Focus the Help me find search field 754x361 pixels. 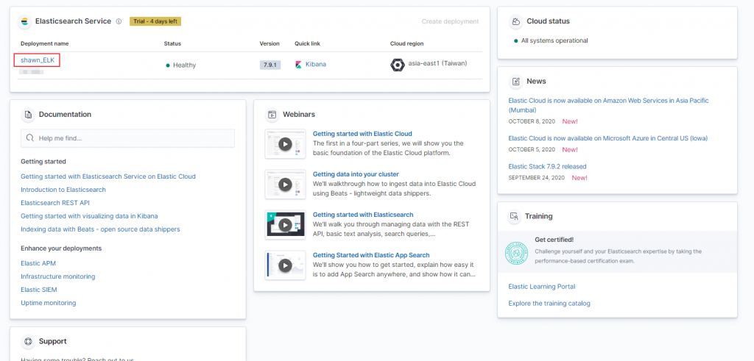pyautogui.click(x=127, y=138)
